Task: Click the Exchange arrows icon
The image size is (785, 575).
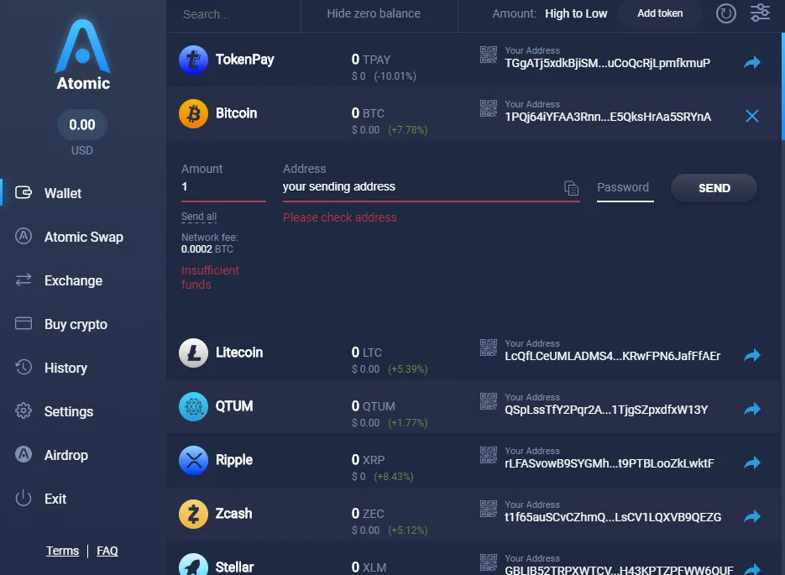Action: 24,280
